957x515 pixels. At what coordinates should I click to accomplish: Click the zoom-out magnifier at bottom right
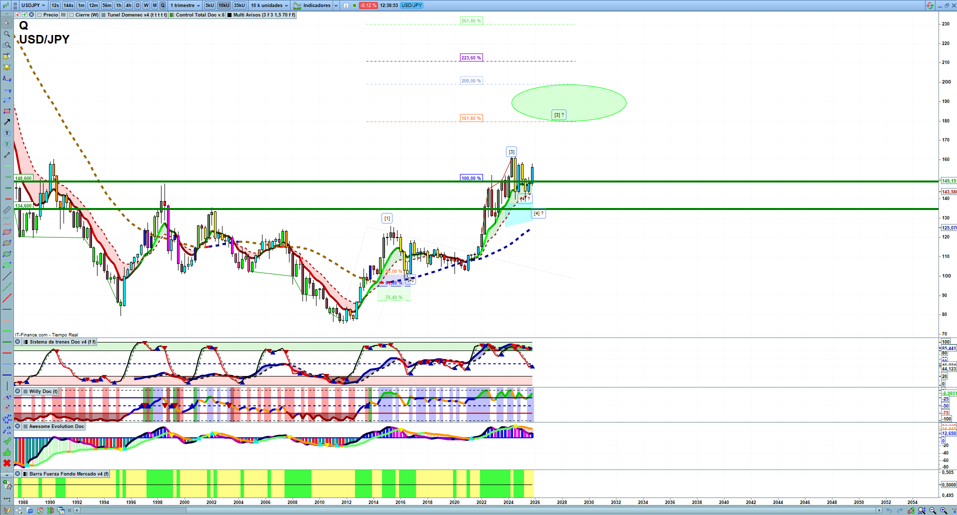click(932, 510)
